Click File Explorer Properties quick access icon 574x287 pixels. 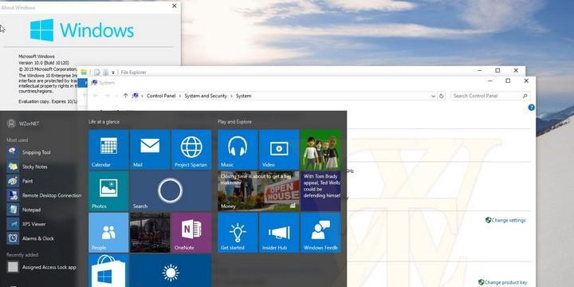click(97, 73)
